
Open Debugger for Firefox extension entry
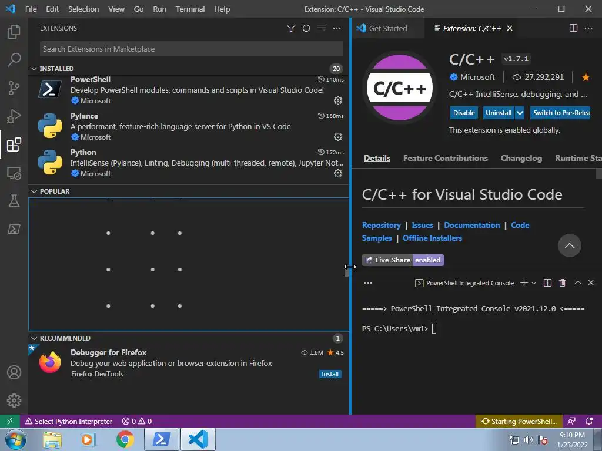point(189,363)
